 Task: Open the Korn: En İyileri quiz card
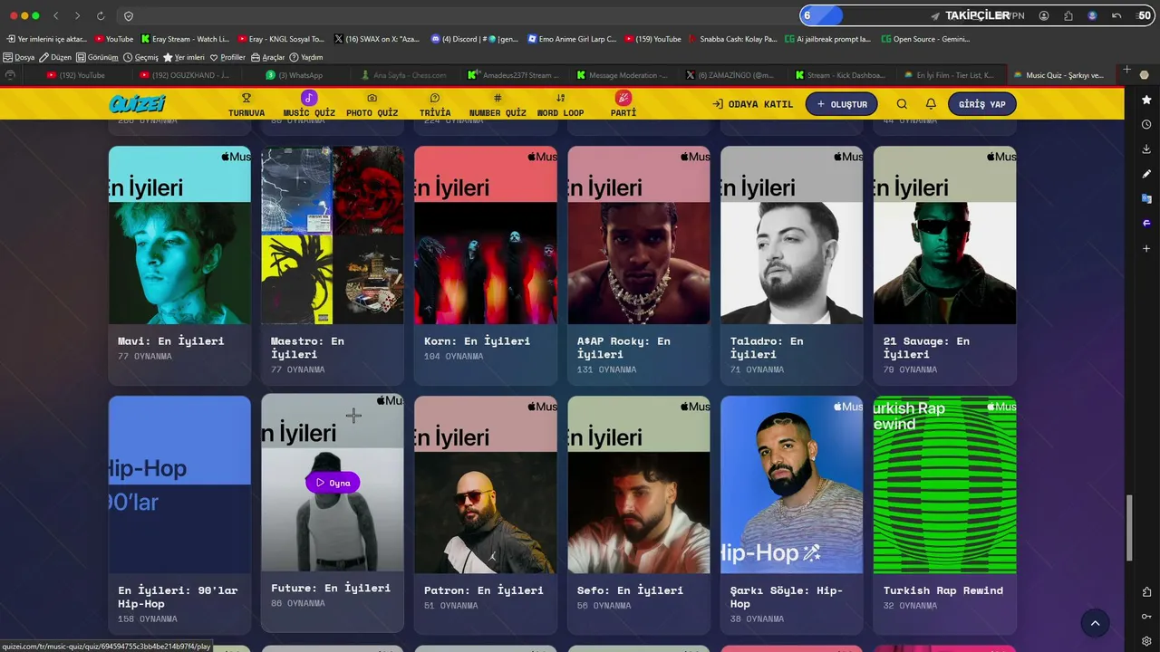click(486, 265)
